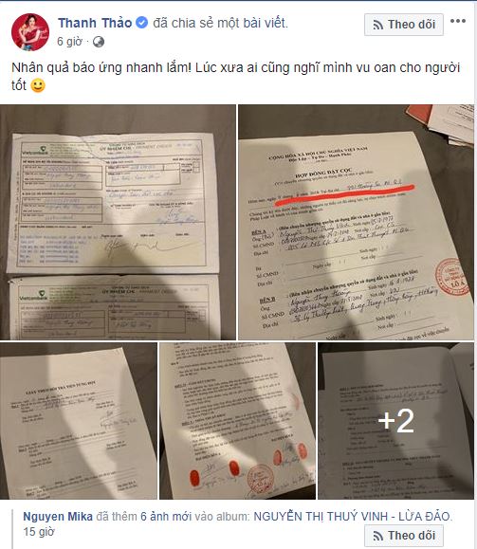
Task: Open the +2 more photos thumbnail
Action: [x=395, y=421]
